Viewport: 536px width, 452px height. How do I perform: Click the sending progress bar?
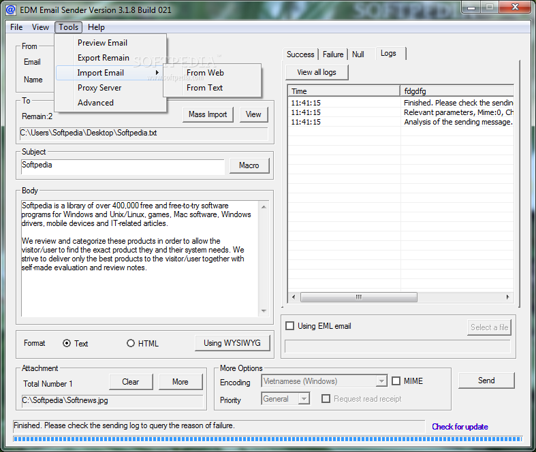point(268,438)
